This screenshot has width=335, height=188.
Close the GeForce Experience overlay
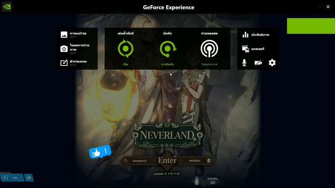click(x=328, y=7)
